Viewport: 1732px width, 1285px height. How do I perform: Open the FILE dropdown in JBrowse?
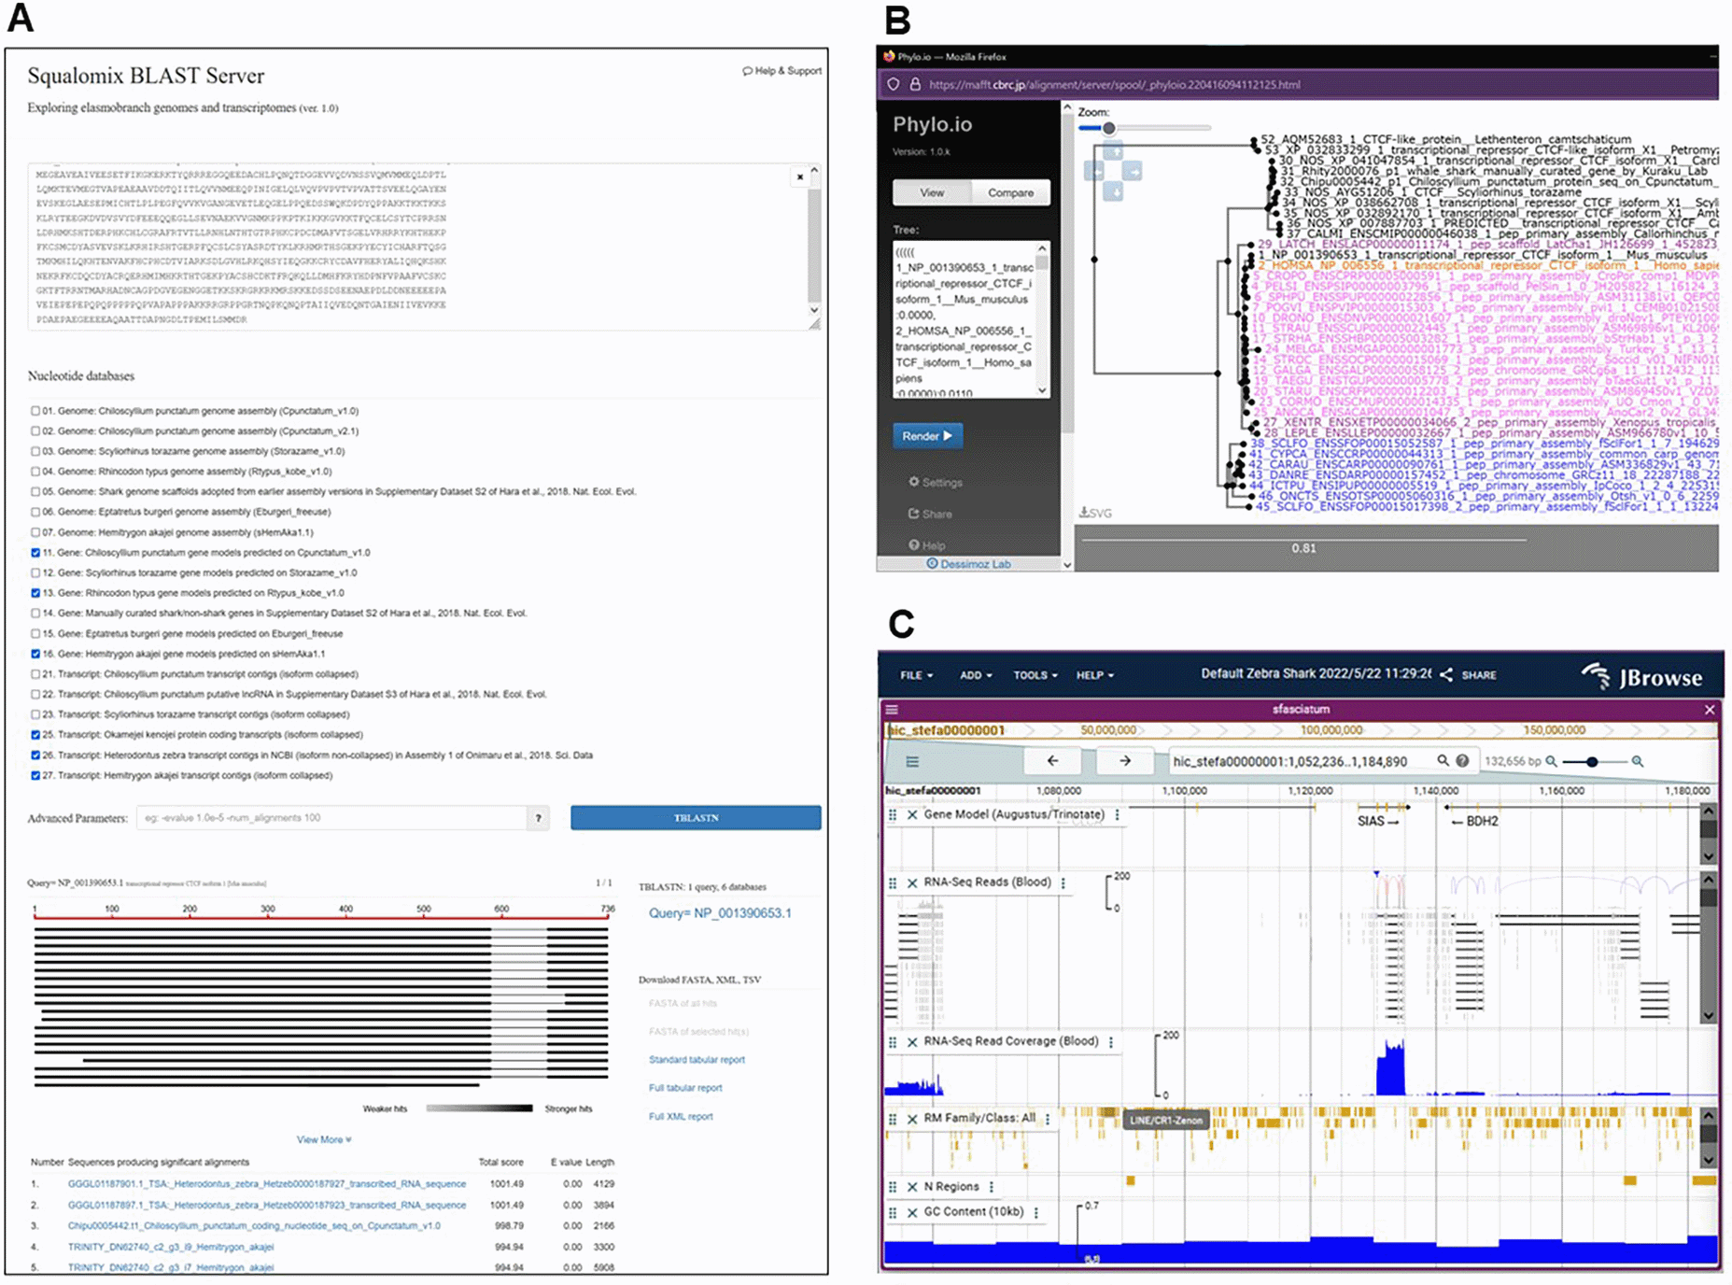(x=915, y=674)
